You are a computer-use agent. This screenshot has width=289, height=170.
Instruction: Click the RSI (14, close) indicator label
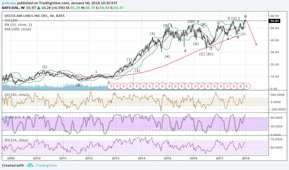click(16, 140)
